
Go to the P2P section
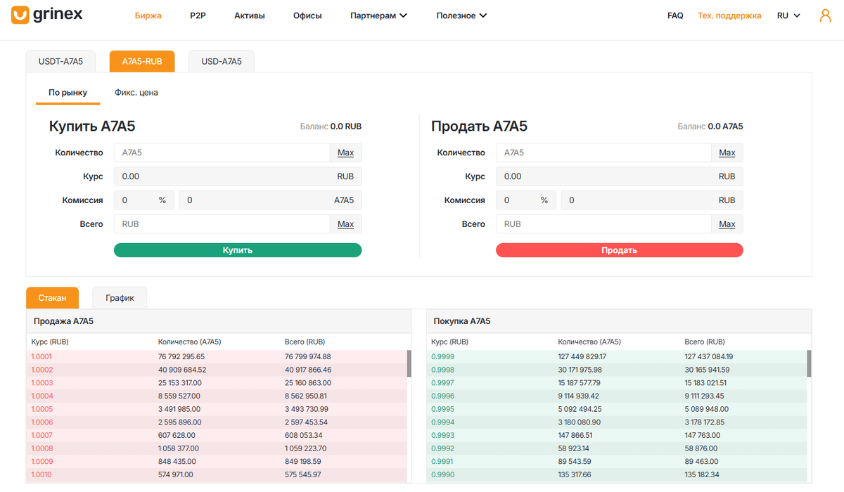coord(198,15)
